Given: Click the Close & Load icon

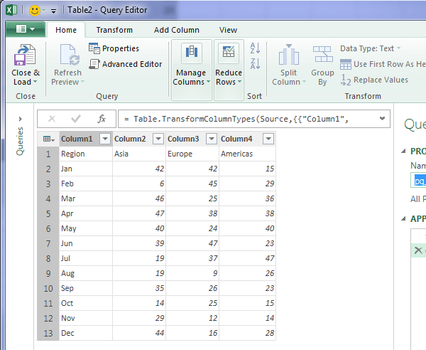Looking at the screenshot, I should pyautogui.click(x=25, y=55).
